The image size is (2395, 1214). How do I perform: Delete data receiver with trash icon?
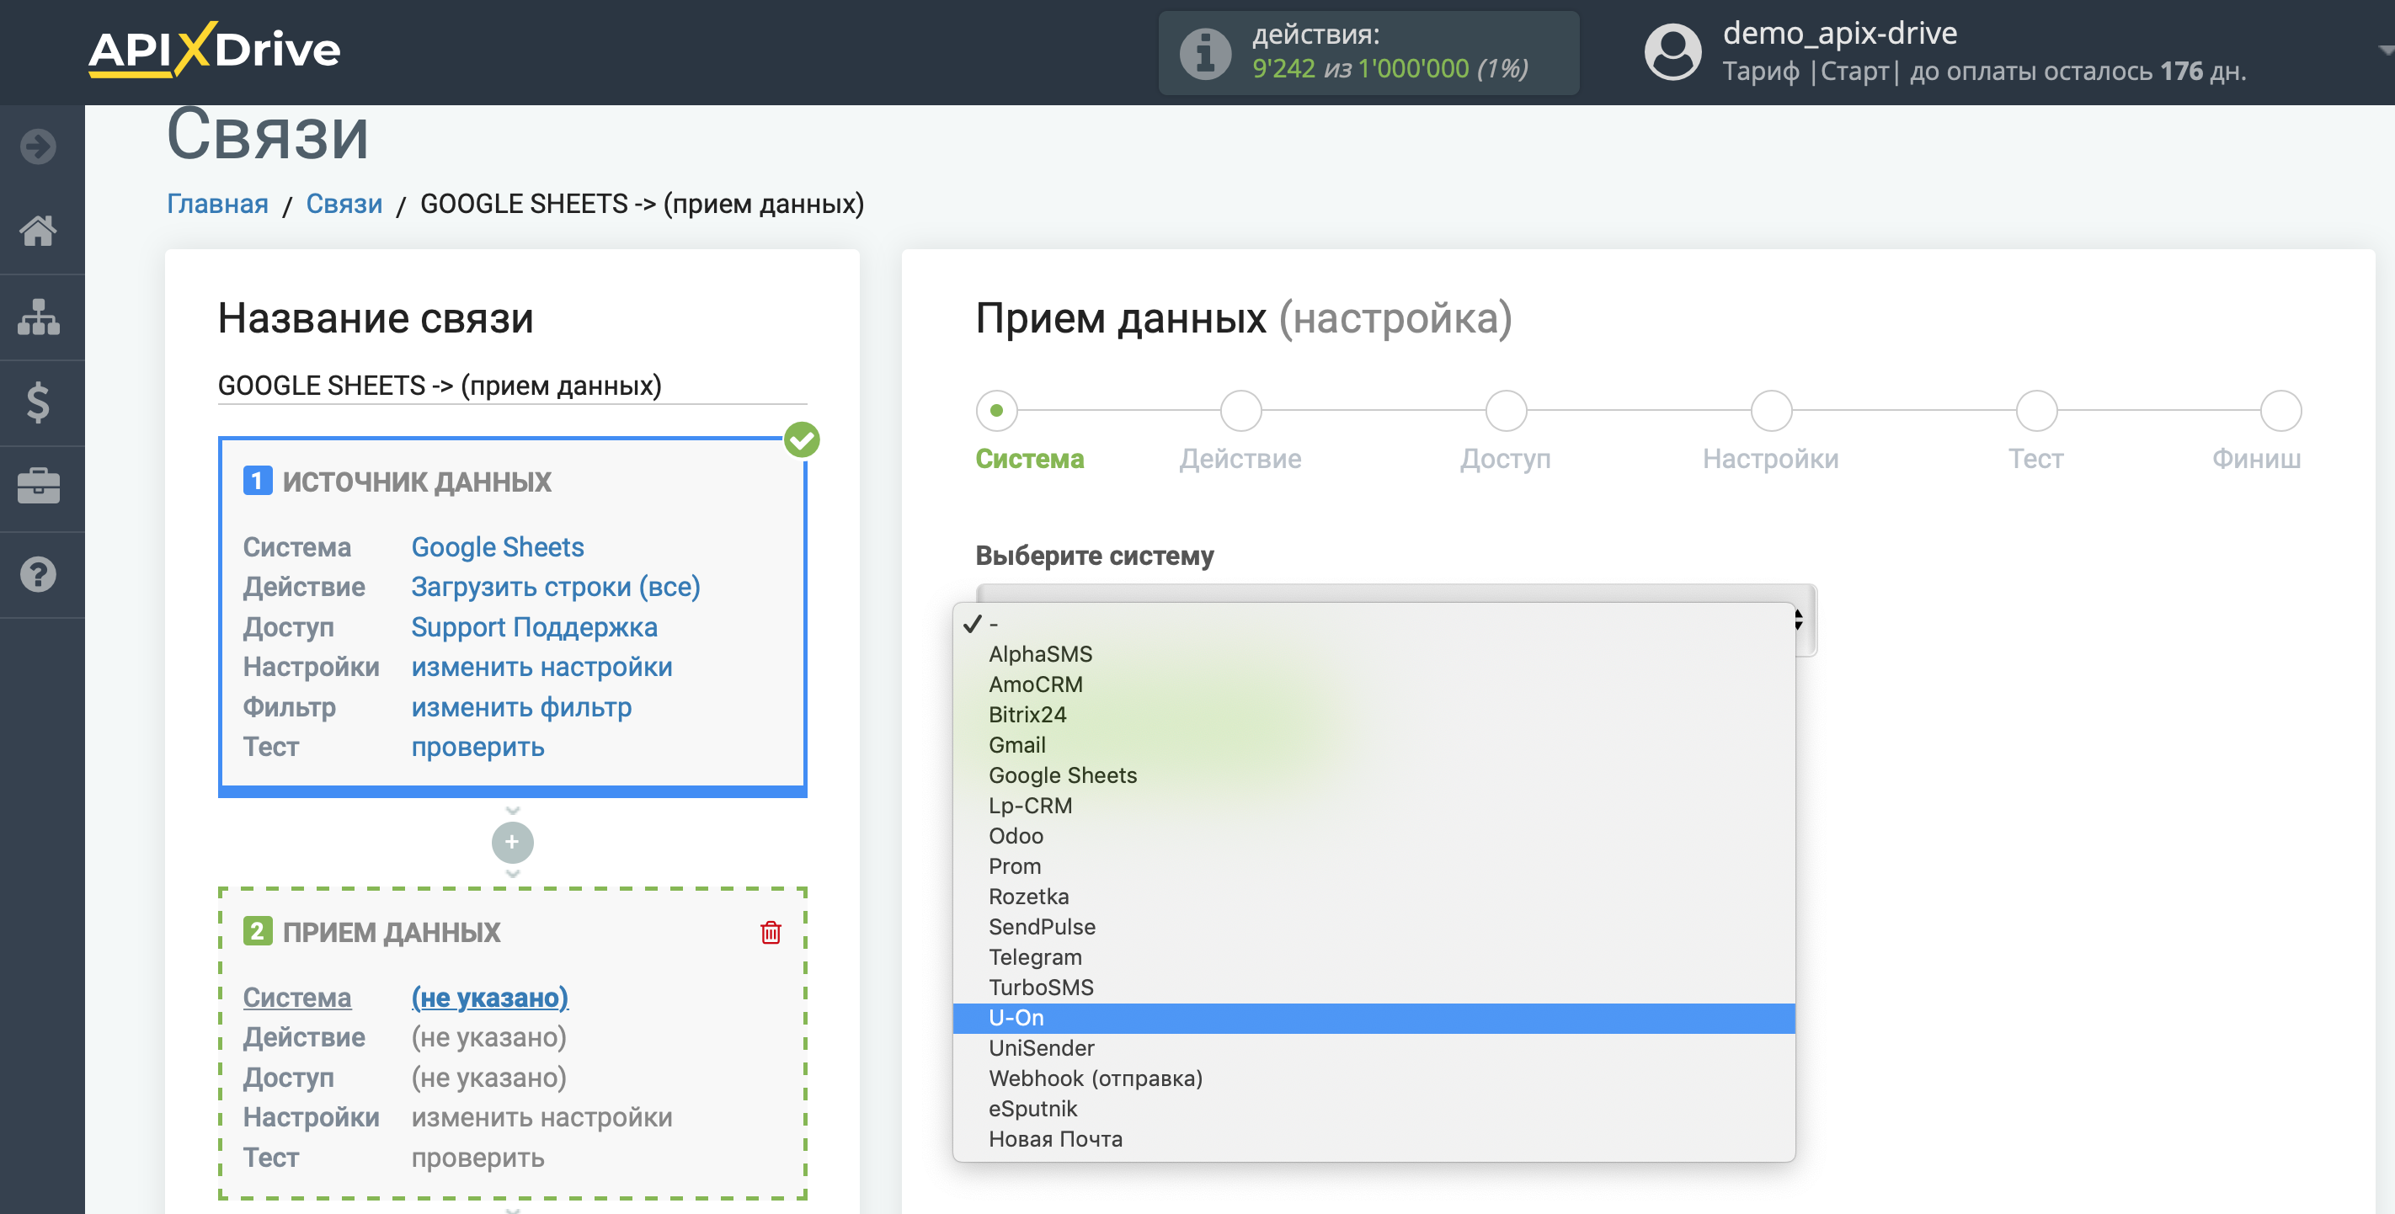click(x=771, y=931)
